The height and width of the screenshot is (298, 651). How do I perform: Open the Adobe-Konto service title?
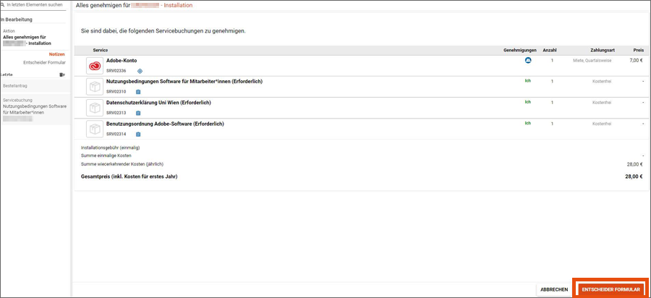point(122,60)
